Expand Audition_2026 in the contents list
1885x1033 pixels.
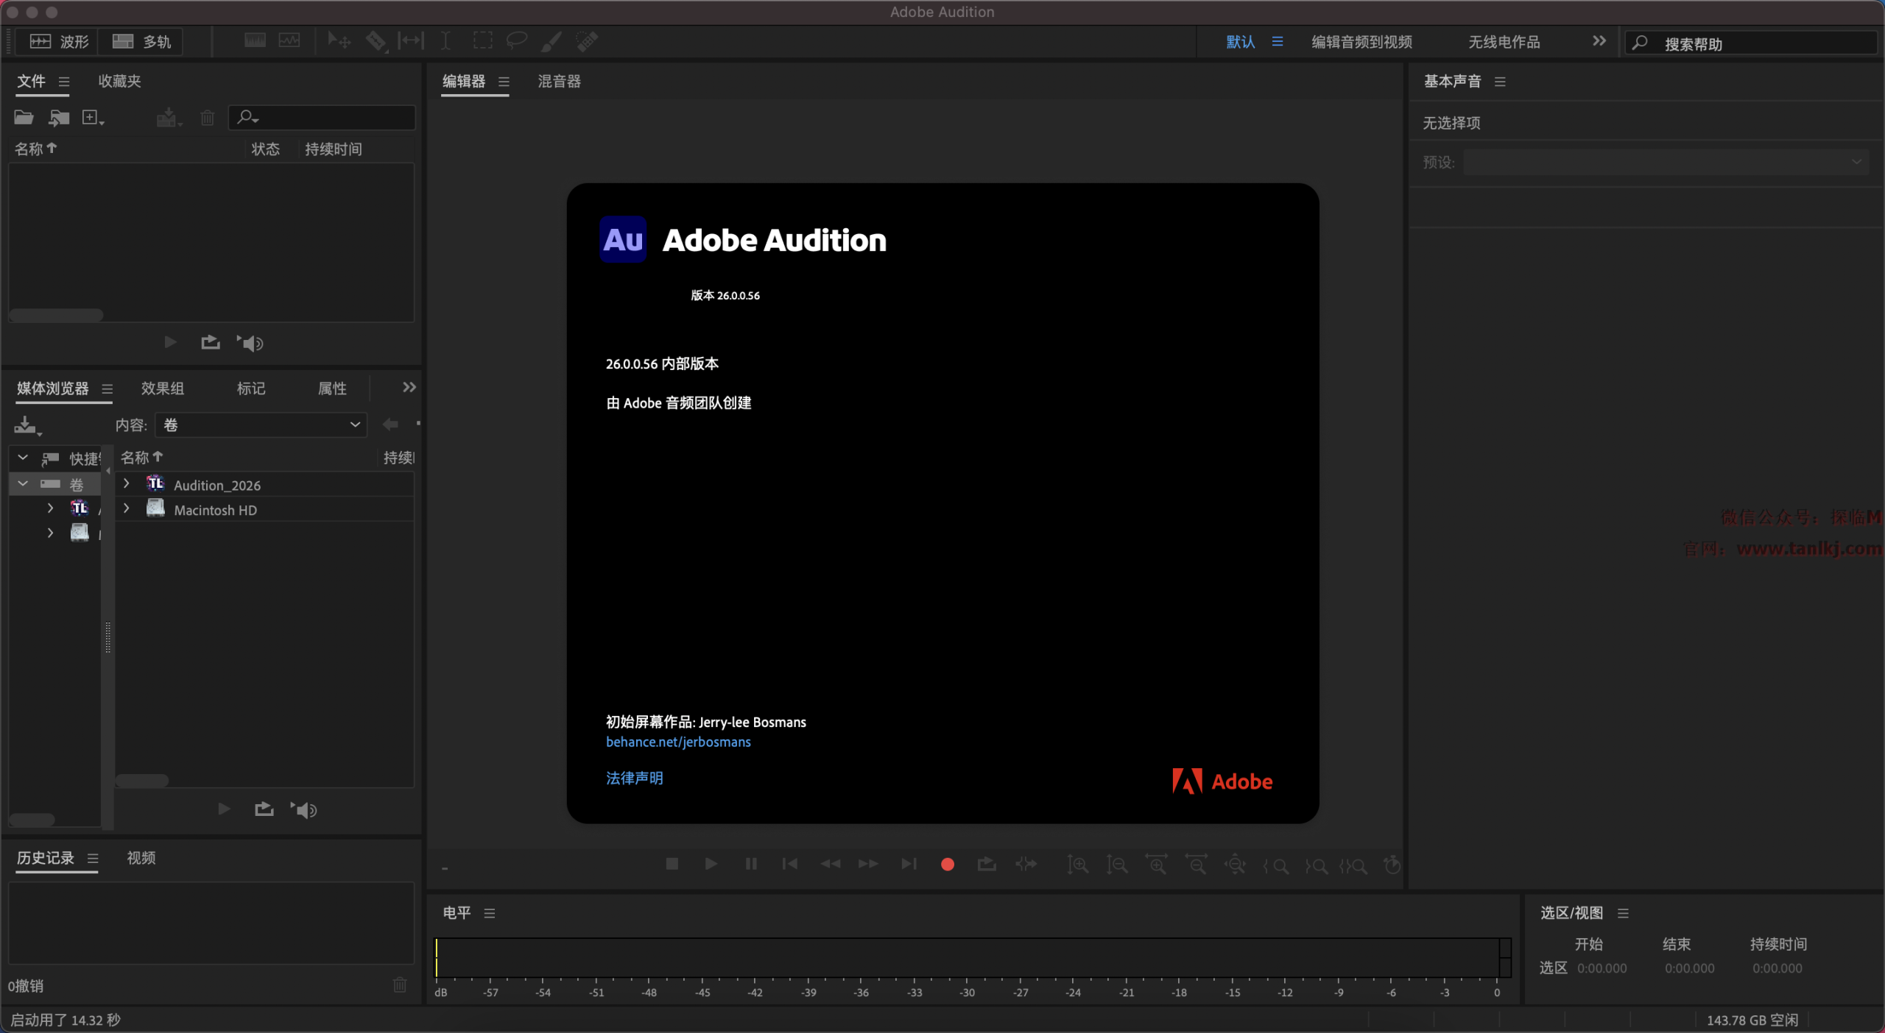tap(127, 483)
